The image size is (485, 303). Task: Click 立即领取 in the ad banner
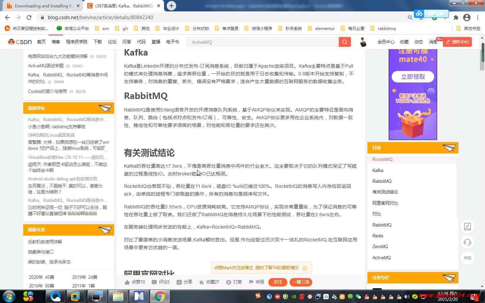pos(413,77)
